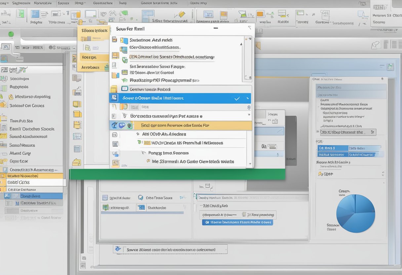The width and height of the screenshot is (402, 275).
Task: Click the blue confirm button at the bottom center
Action: (x=237, y=222)
